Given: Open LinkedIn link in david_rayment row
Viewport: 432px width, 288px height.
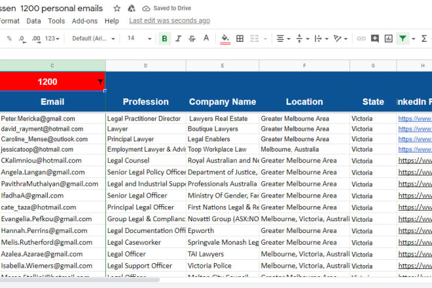Looking at the screenshot, I should coord(415,129).
